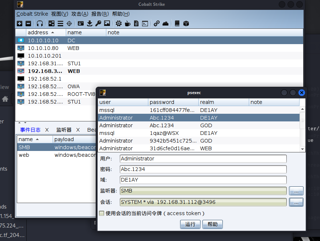Screen dimensions: 320x241
Task: Open the 攻击(A) menu
Action: pos(80,14)
